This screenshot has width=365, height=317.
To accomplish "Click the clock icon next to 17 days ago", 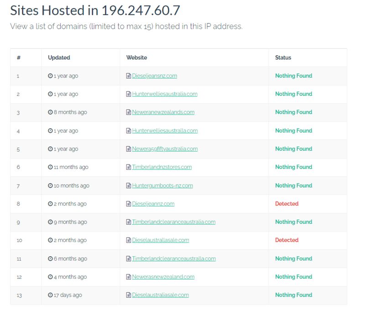I will [50, 295].
